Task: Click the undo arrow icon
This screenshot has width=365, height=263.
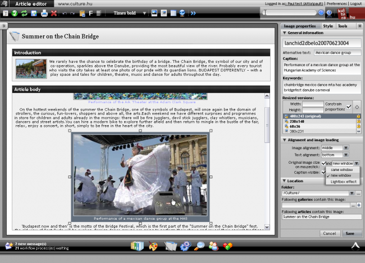Action: click(x=65, y=13)
